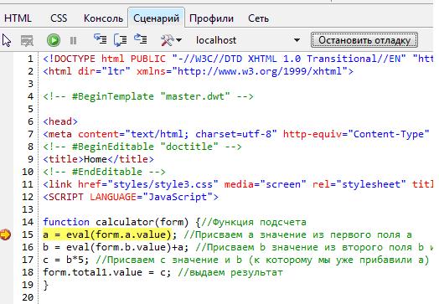
Task: Select the Сценарий tab
Action: pos(156,18)
